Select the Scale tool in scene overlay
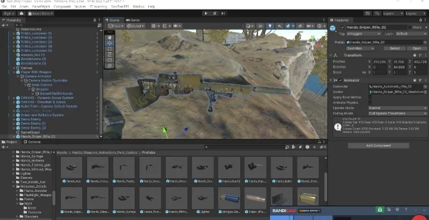The width and height of the screenshot is (429, 220). point(110,54)
